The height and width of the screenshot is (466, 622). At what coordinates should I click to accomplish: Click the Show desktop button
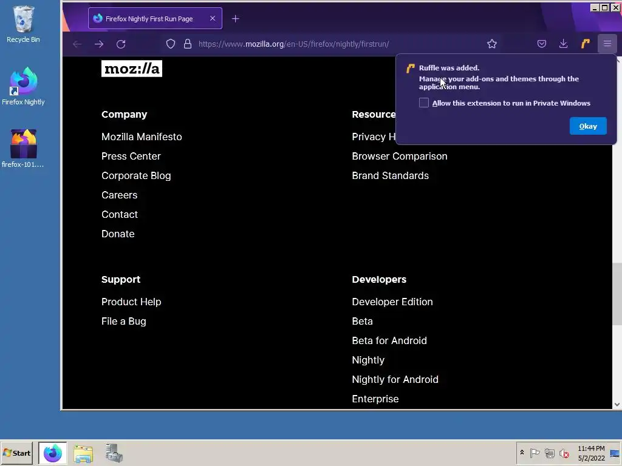coord(615,453)
